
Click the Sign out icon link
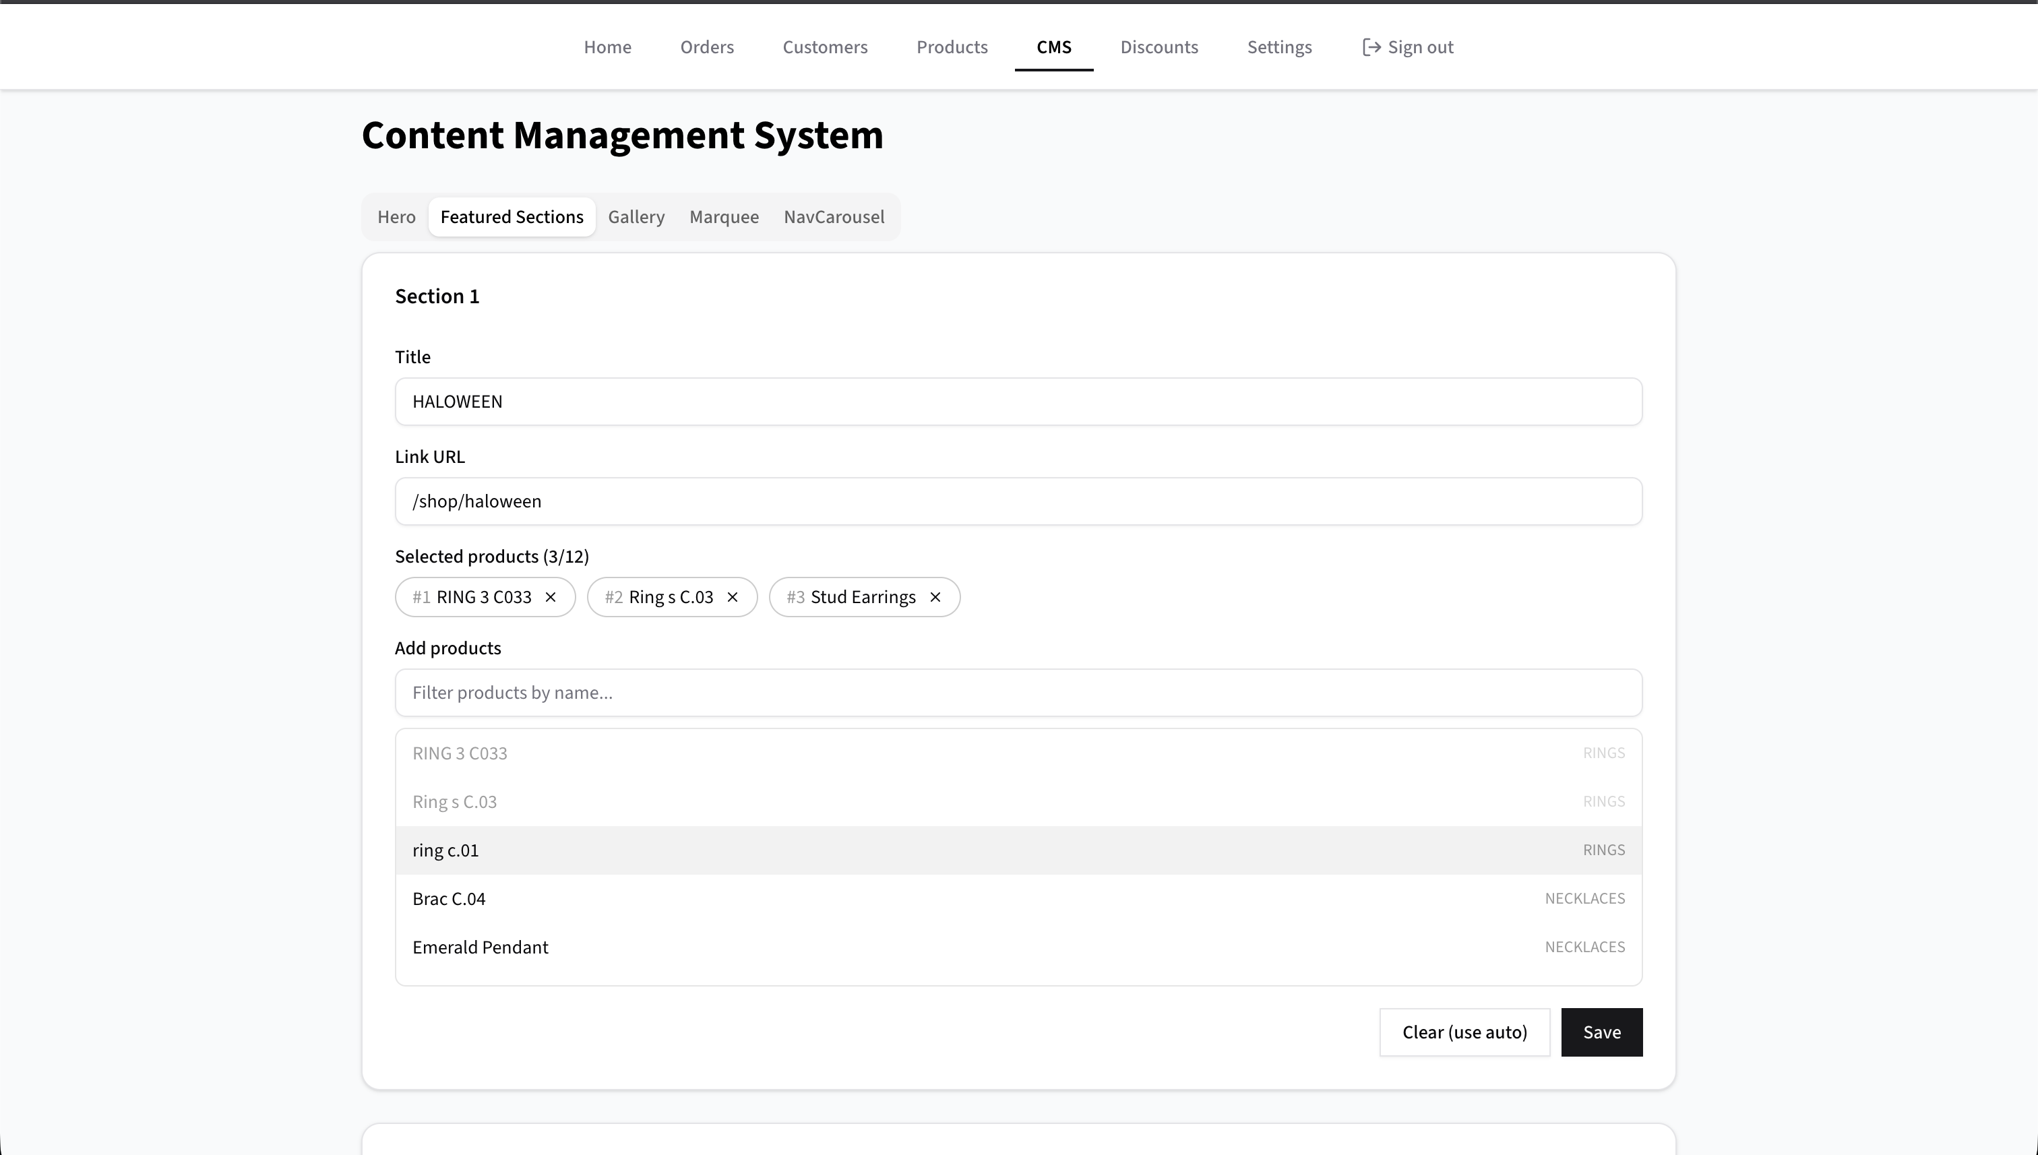[1407, 48]
